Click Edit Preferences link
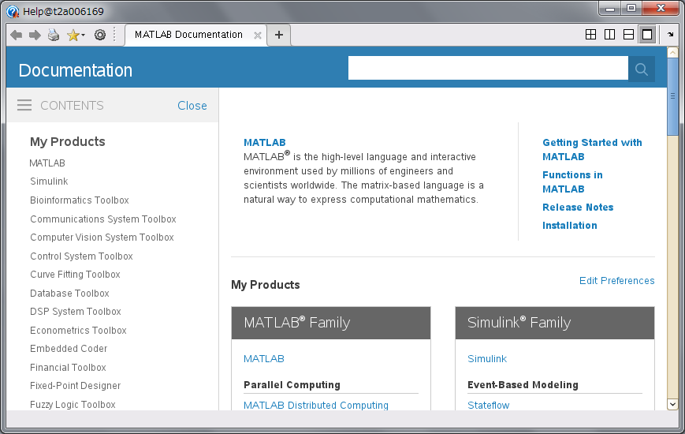 pos(617,280)
